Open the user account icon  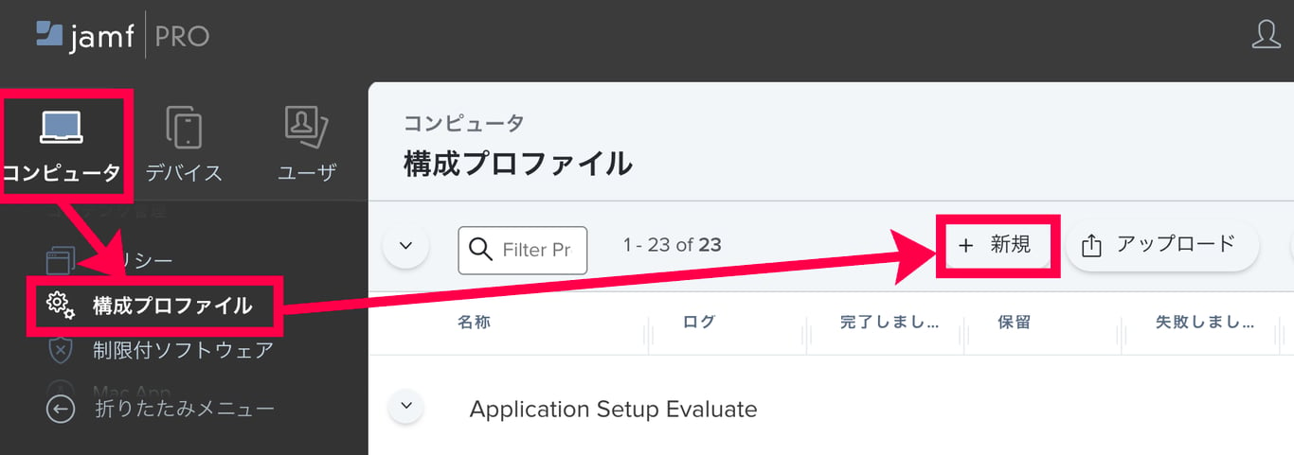click(x=1267, y=34)
